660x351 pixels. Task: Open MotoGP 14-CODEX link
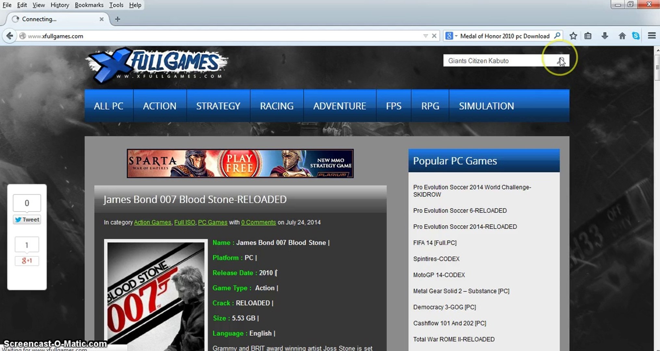439,275
